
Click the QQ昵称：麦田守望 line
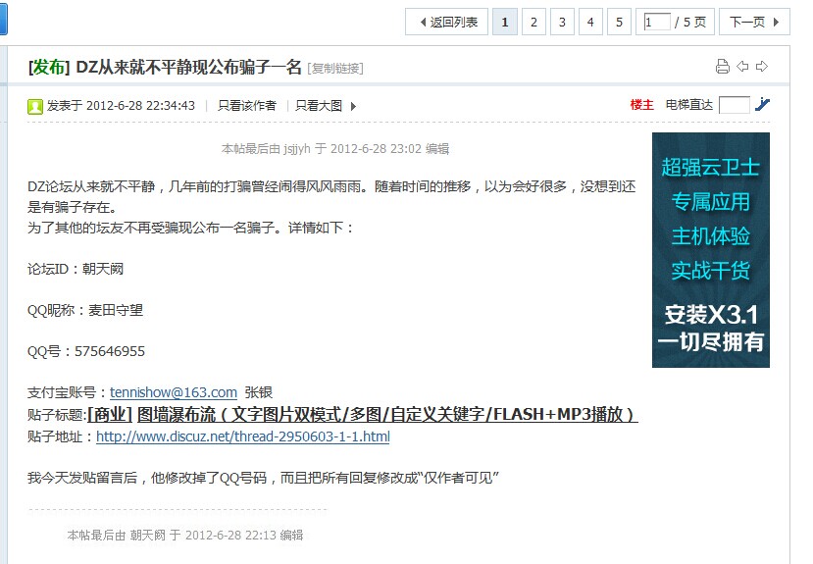tap(85, 310)
